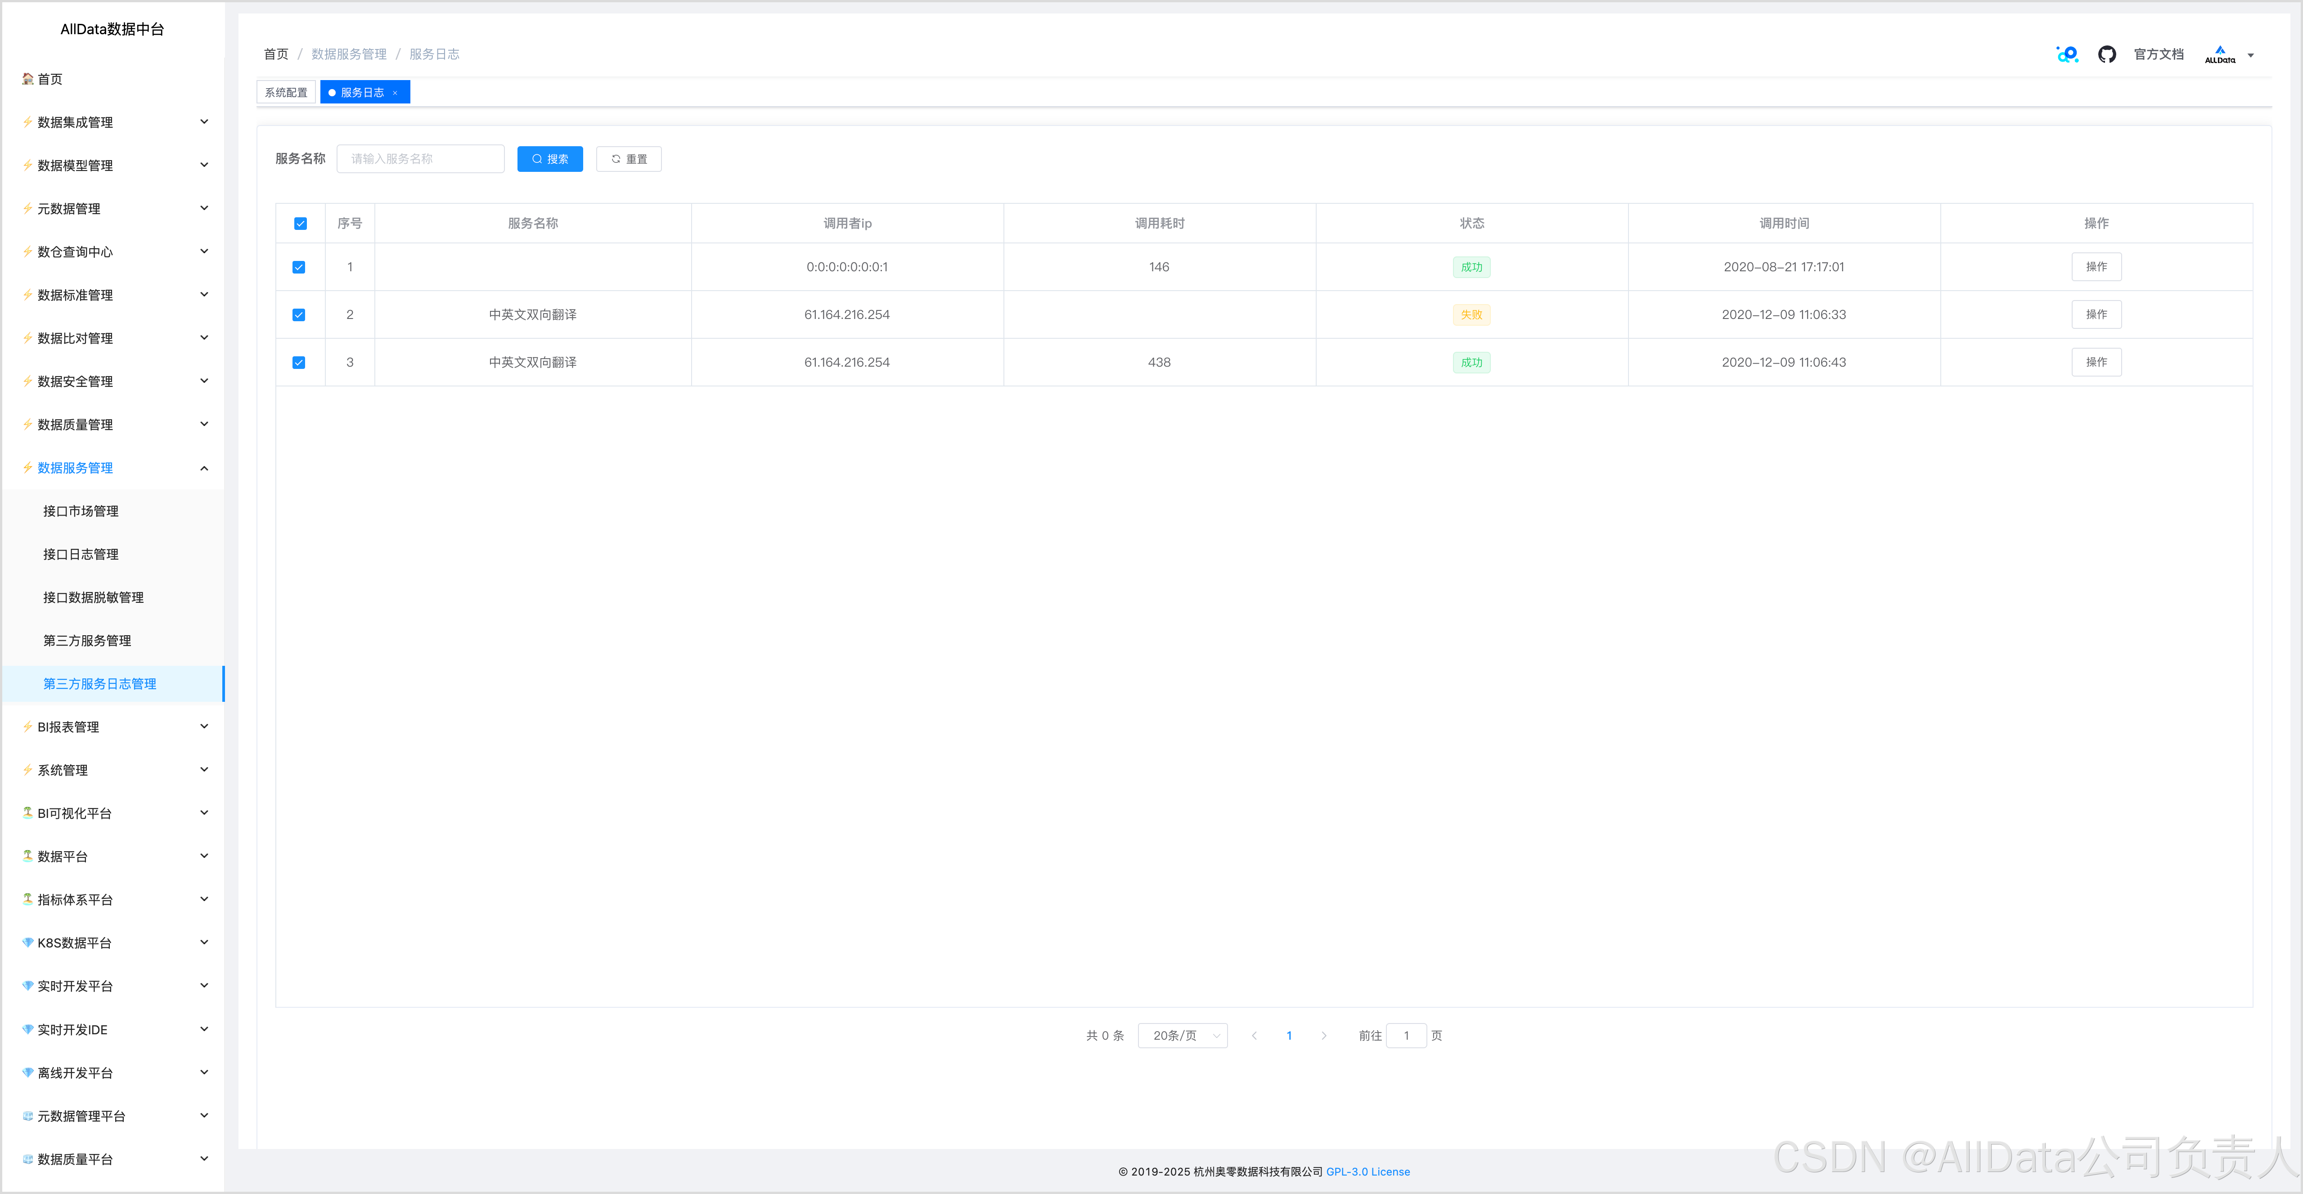This screenshot has width=2303, height=1194.
Task: Click the next page arrow
Action: [1323, 1036]
